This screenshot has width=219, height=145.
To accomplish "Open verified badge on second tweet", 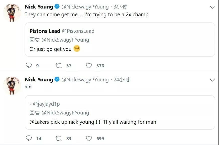I will click(x=57, y=80).
